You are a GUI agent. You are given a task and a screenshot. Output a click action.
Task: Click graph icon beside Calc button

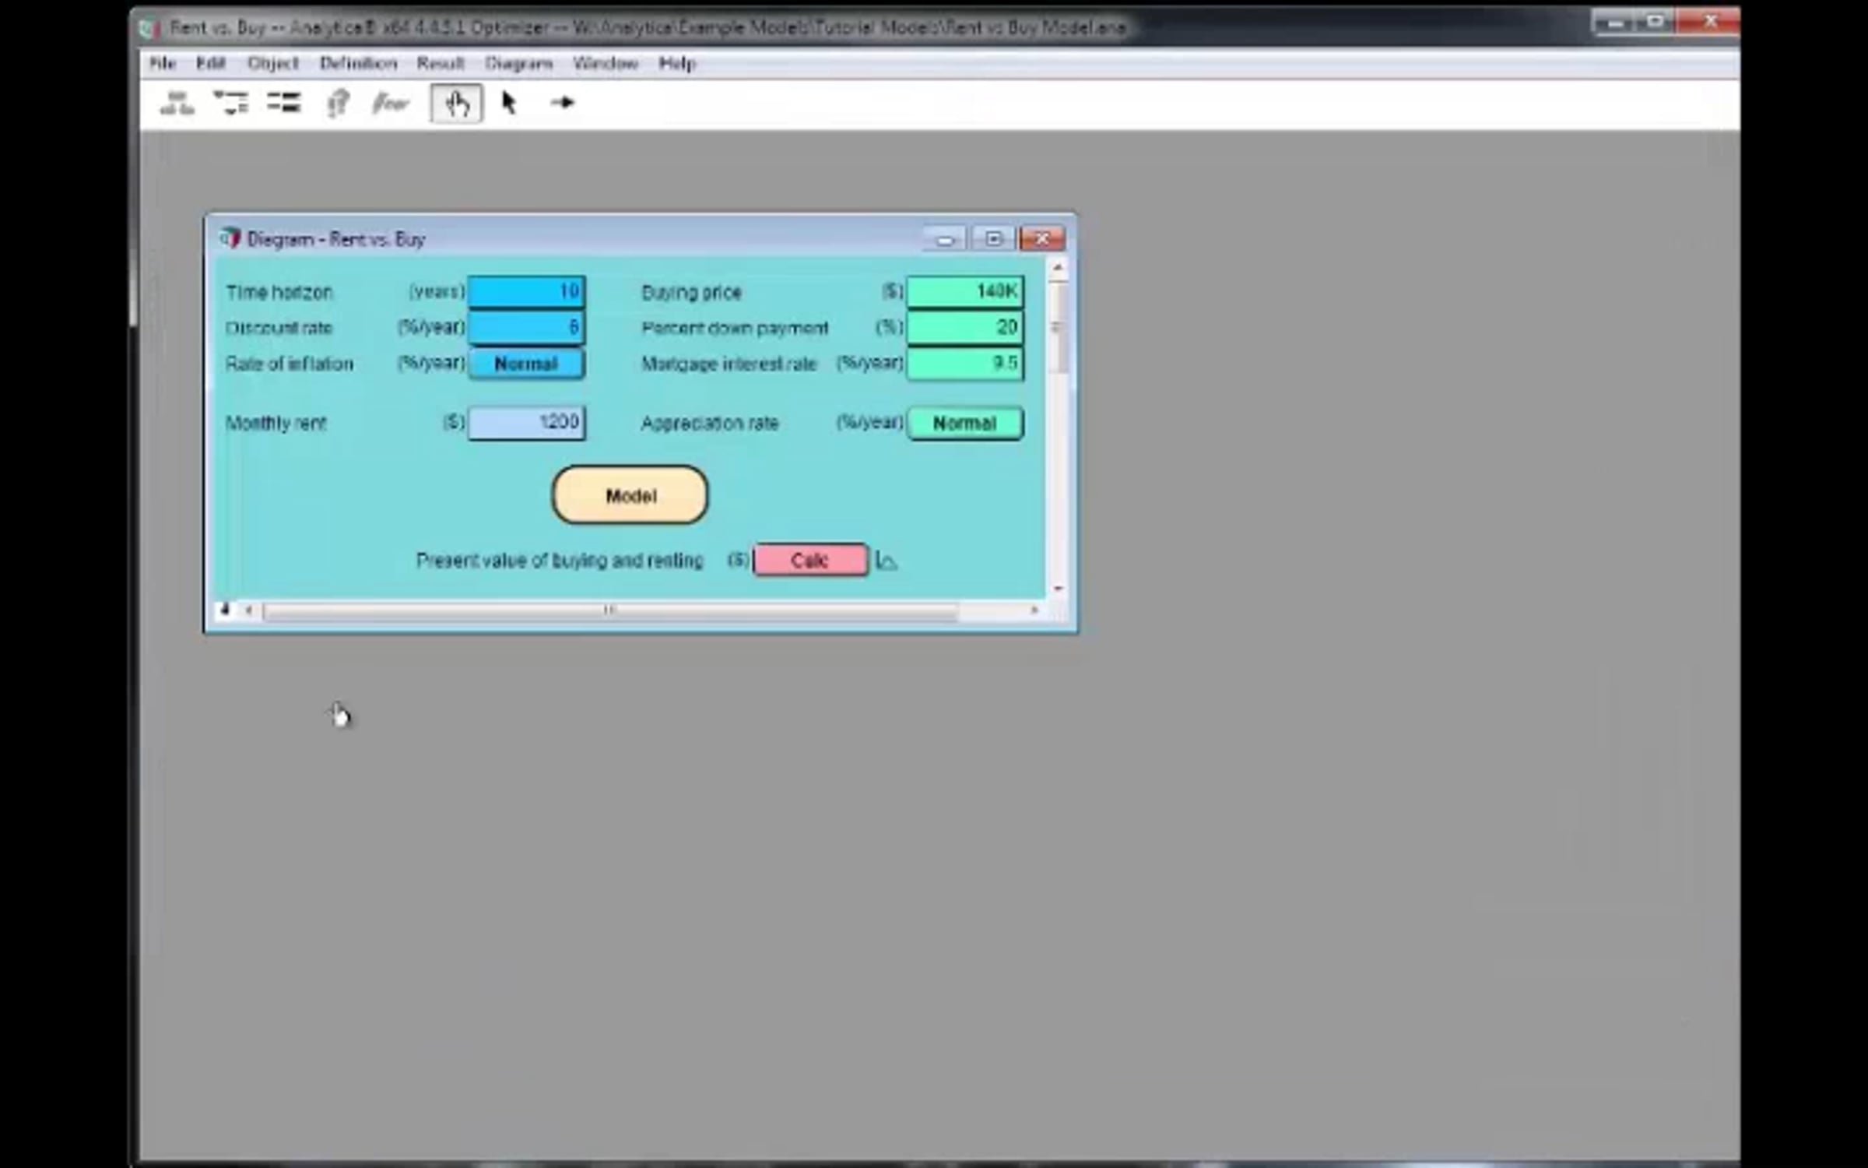[x=886, y=561]
